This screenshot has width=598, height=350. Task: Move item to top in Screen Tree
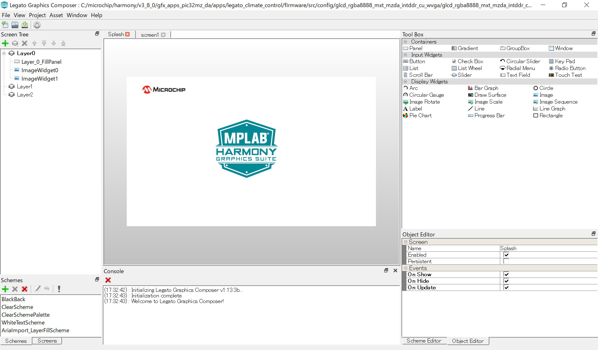click(x=44, y=43)
